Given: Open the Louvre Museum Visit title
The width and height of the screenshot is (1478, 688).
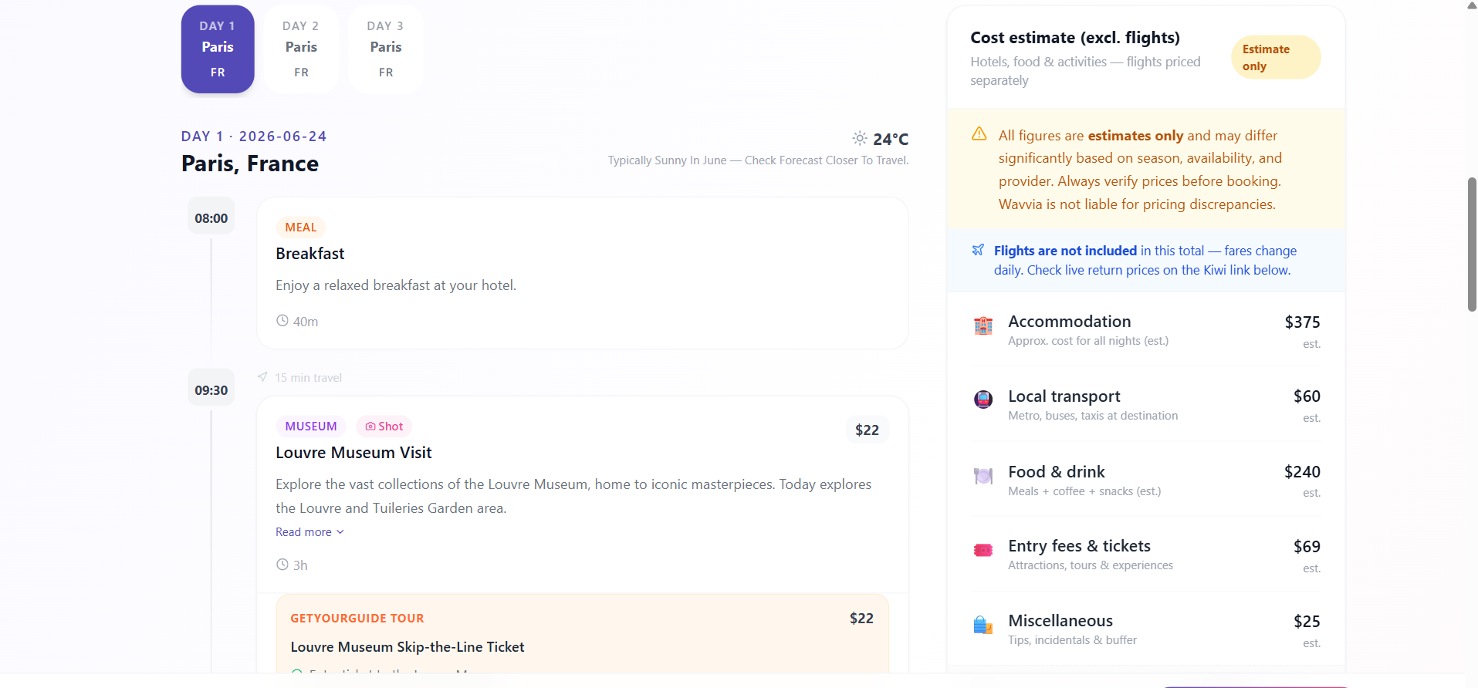Looking at the screenshot, I should click(x=353, y=453).
